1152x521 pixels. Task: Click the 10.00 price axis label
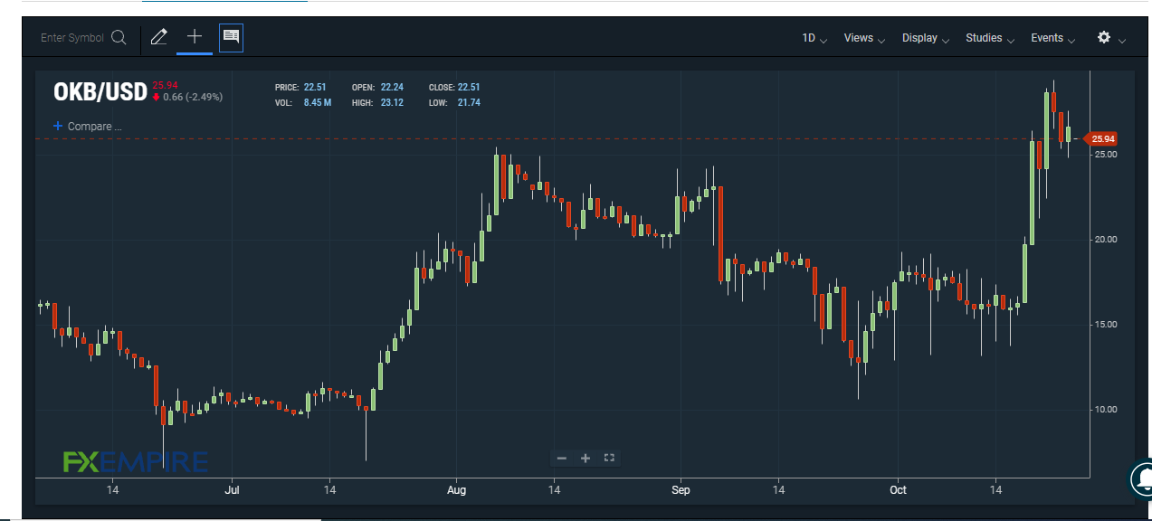pyautogui.click(x=1106, y=410)
